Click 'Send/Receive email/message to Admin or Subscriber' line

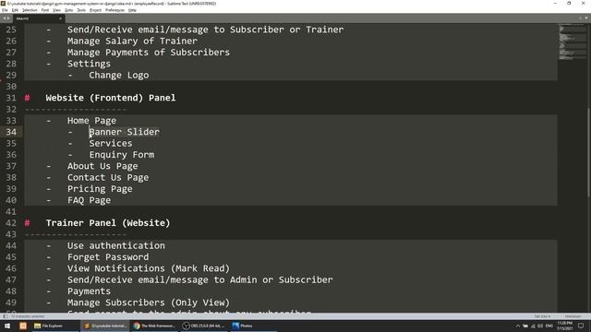point(199,279)
